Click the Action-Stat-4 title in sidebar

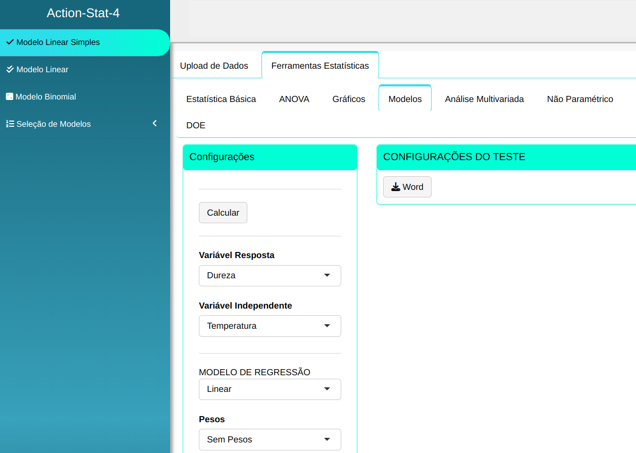tap(83, 13)
